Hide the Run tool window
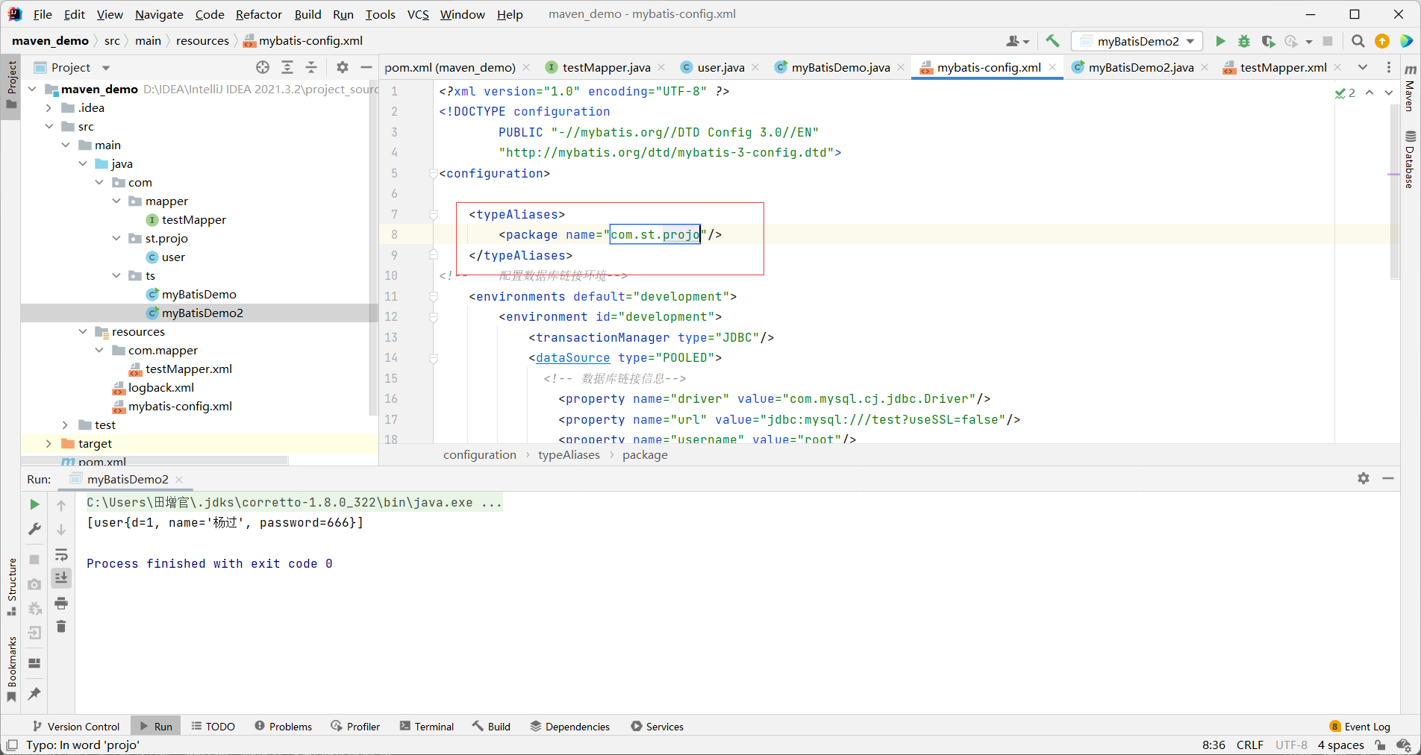Screen dimensions: 1421x755 coord(1388,478)
